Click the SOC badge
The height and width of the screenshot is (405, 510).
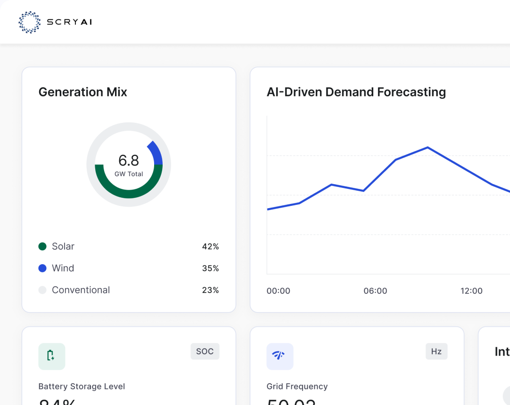pyautogui.click(x=205, y=351)
